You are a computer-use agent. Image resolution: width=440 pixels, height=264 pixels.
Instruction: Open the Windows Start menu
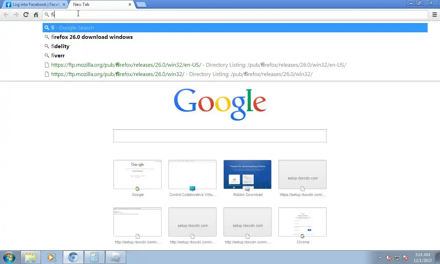pos(9,257)
